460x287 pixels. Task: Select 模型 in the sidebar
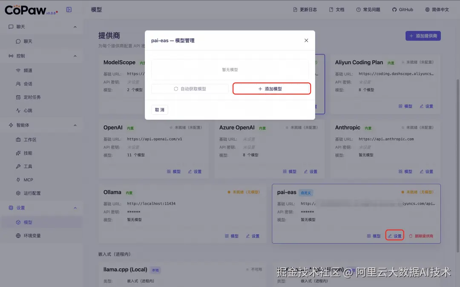click(x=42, y=222)
